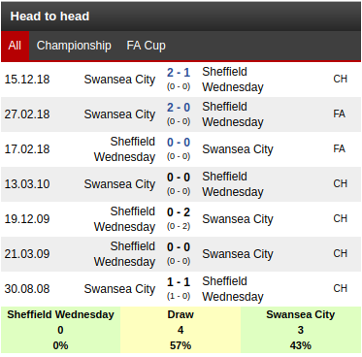The width and height of the screenshot is (362, 357).
Task: Open the 2 - 1 score from 15.12.18
Action: tap(179, 73)
